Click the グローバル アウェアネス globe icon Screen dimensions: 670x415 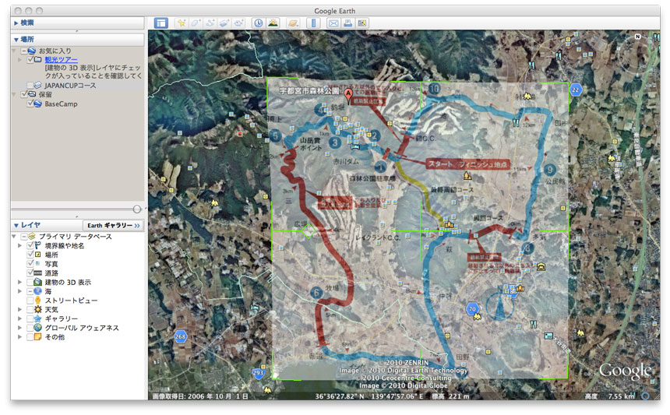click(38, 328)
